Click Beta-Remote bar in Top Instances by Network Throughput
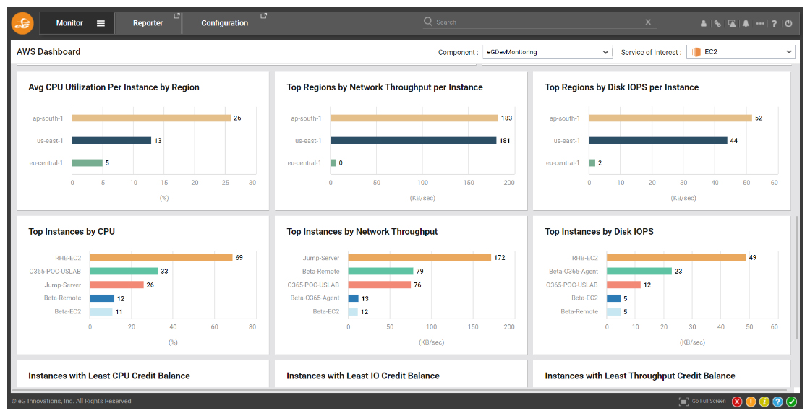Viewport: 810px width, 416px height. (380, 271)
